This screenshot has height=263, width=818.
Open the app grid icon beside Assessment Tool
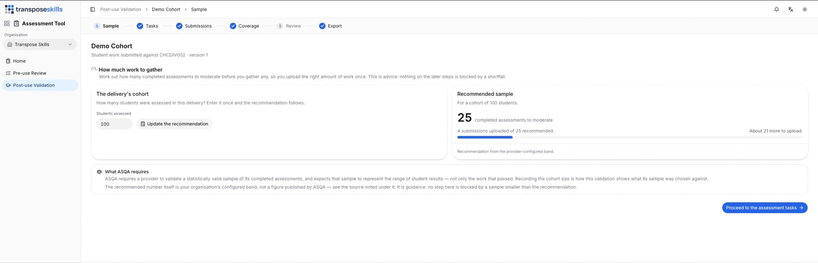(x=7, y=23)
